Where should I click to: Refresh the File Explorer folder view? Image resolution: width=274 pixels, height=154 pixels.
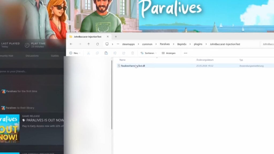tap(97, 44)
